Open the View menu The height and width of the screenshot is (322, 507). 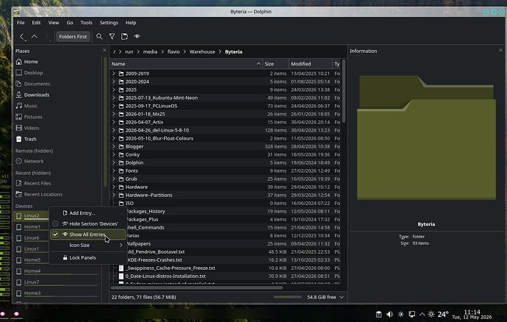point(54,23)
